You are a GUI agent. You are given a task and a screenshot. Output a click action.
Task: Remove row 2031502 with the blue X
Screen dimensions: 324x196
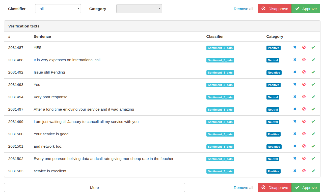point(295,158)
